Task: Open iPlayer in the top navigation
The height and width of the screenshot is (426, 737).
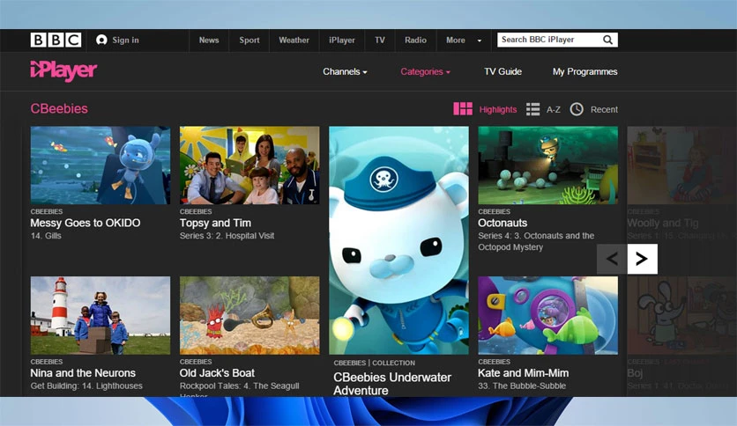Action: (x=342, y=40)
